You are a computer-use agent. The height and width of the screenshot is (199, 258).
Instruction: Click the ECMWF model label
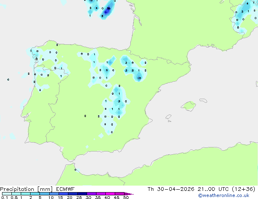(x=65, y=189)
